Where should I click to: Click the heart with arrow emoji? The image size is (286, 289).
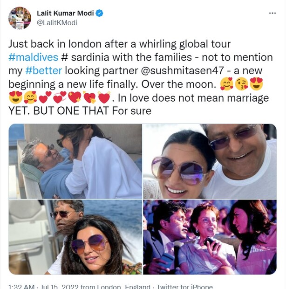(x=89, y=98)
